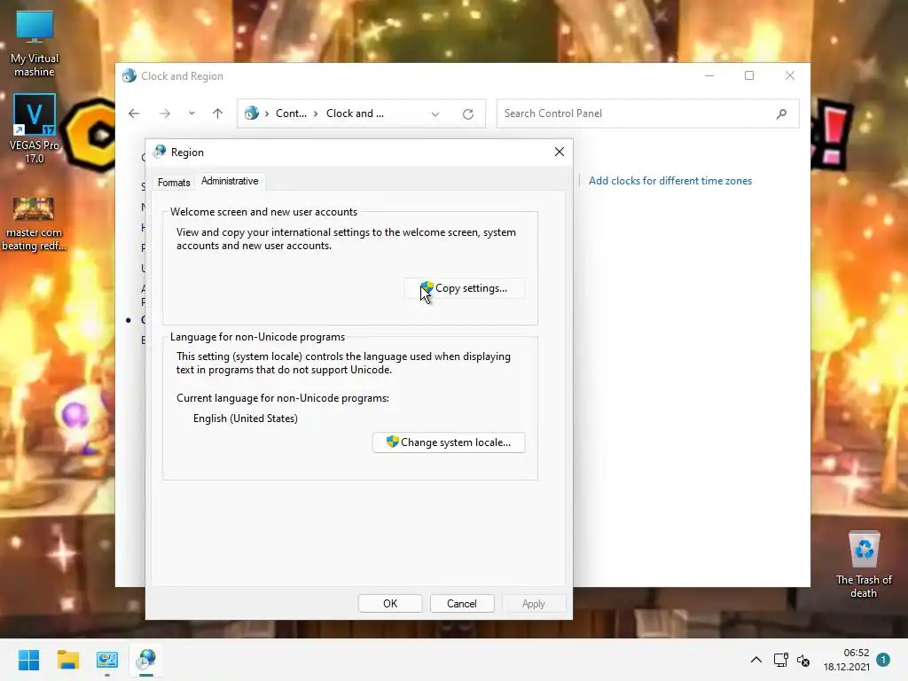Image resolution: width=908 pixels, height=681 pixels.
Task: Expand recent locations dropdown arrow
Action: point(192,113)
